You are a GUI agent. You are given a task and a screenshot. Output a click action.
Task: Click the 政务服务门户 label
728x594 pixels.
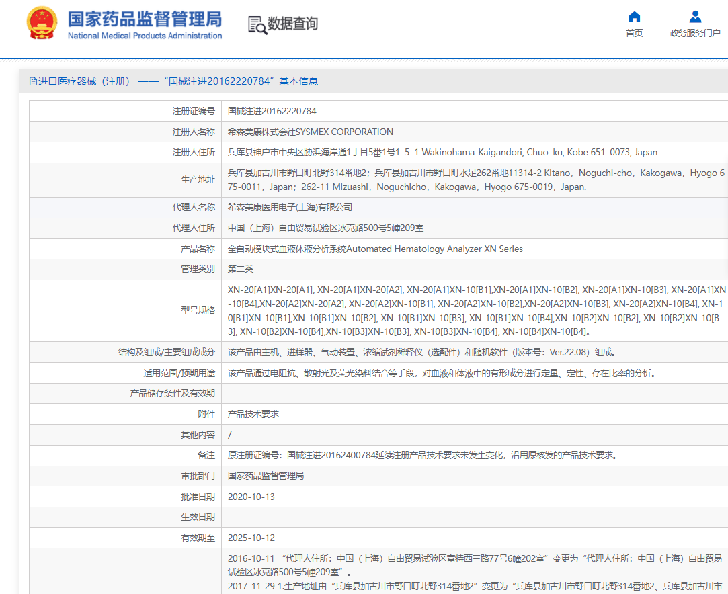(x=695, y=33)
